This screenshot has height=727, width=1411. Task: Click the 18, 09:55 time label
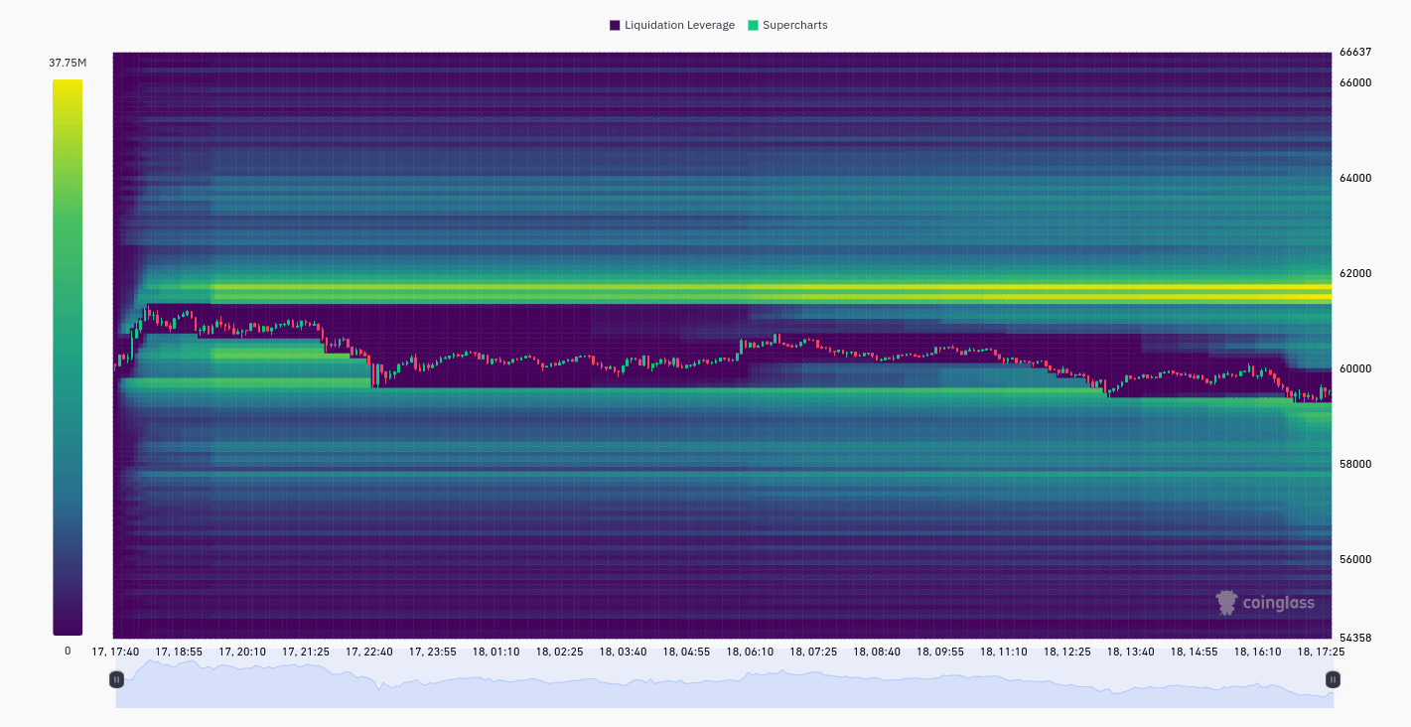tap(940, 652)
